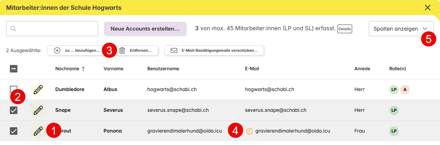Uncheck the checkbox for Snape

[14, 110]
